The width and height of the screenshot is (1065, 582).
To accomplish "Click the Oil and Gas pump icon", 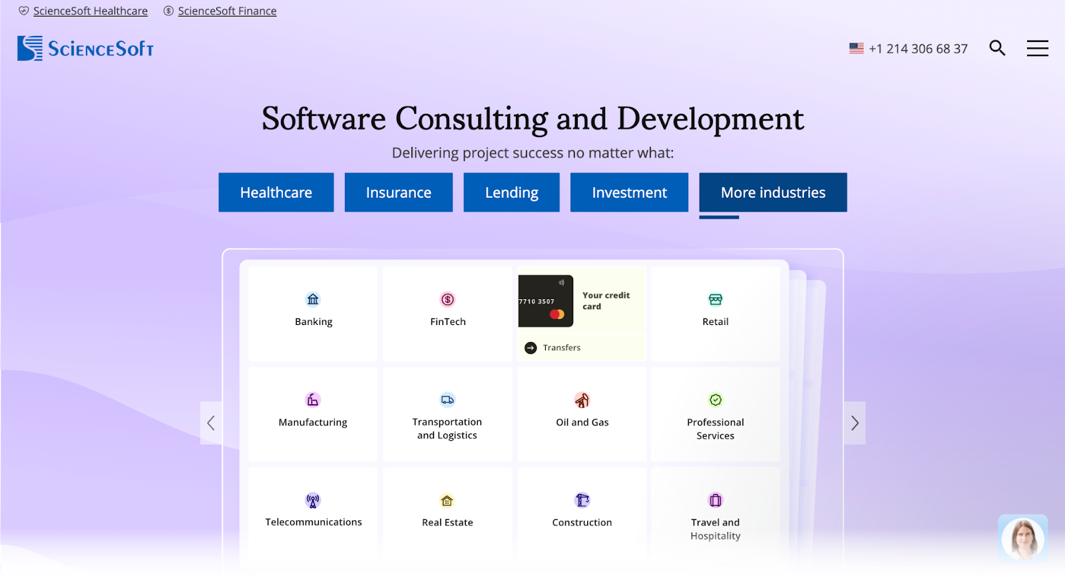I will pyautogui.click(x=582, y=400).
